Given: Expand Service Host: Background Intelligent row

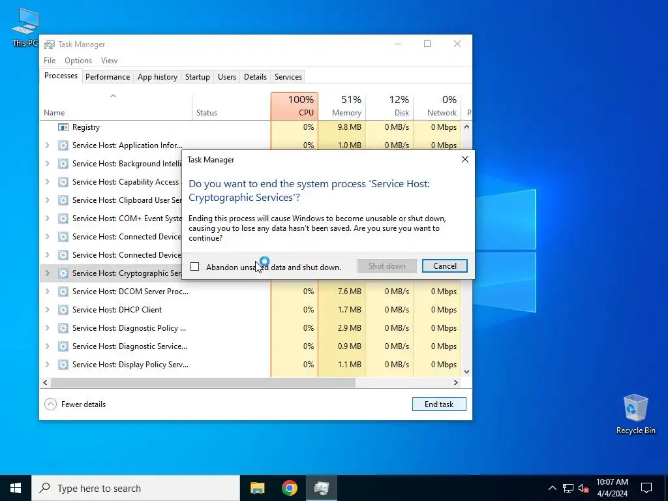Looking at the screenshot, I should tap(47, 164).
